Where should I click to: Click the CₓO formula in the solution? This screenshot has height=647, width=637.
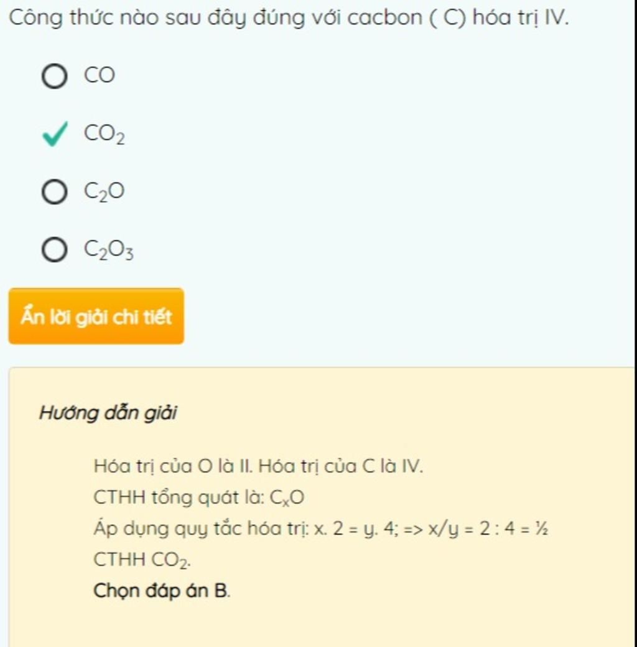click(x=287, y=498)
